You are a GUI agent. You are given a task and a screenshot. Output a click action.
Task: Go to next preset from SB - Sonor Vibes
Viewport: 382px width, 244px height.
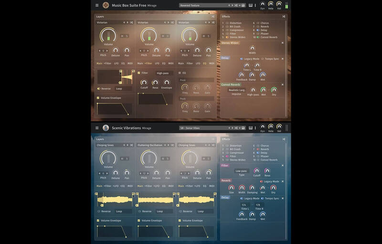pyautogui.click(x=232, y=128)
